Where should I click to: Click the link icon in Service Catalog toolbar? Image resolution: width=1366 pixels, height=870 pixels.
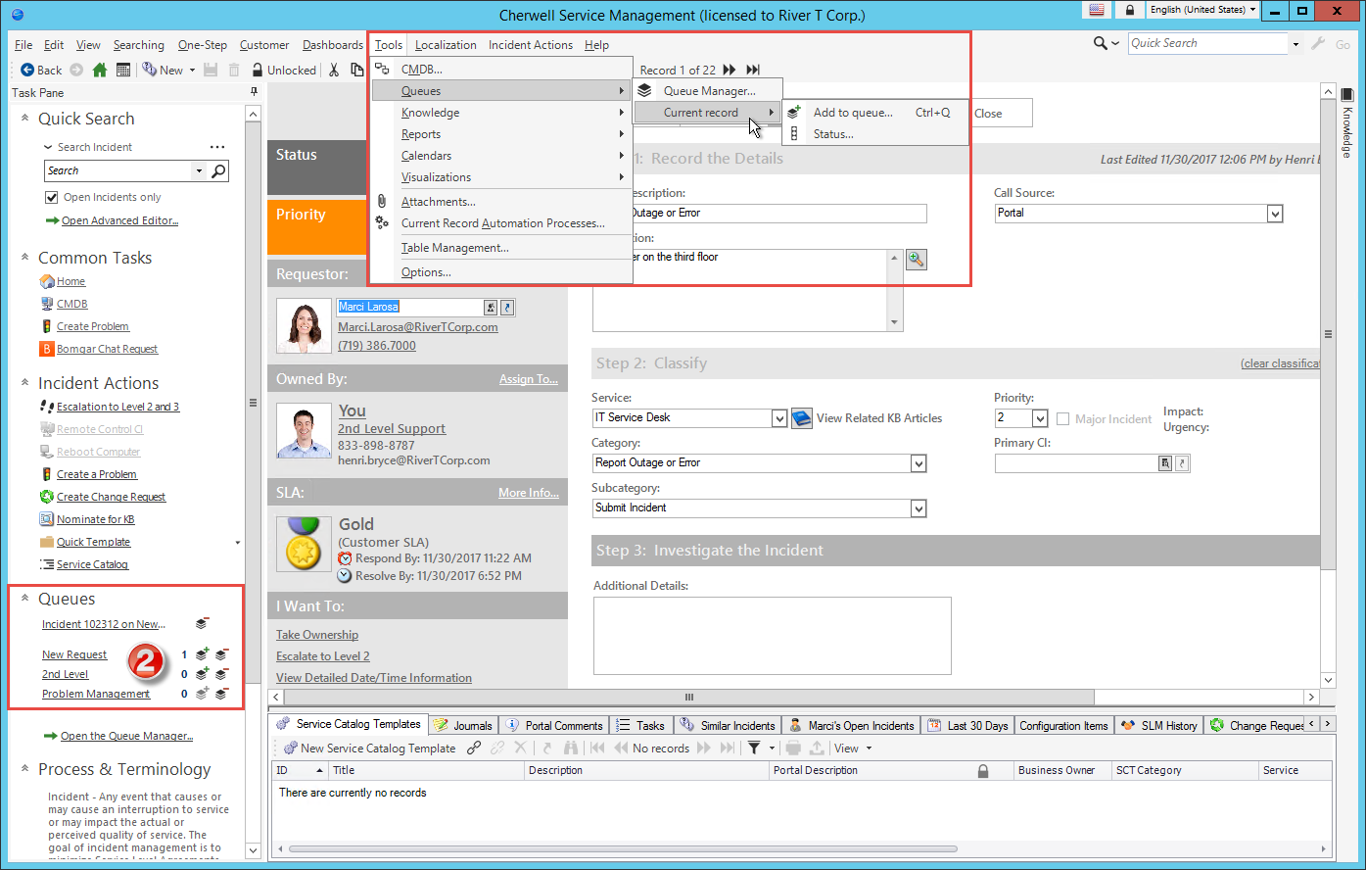click(474, 748)
